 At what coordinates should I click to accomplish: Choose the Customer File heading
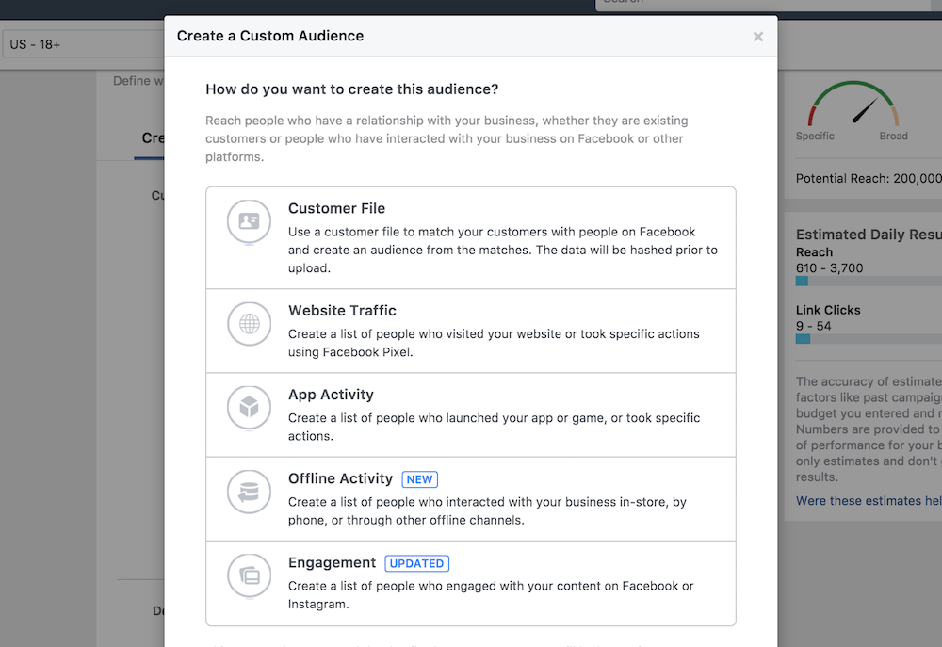click(x=336, y=208)
